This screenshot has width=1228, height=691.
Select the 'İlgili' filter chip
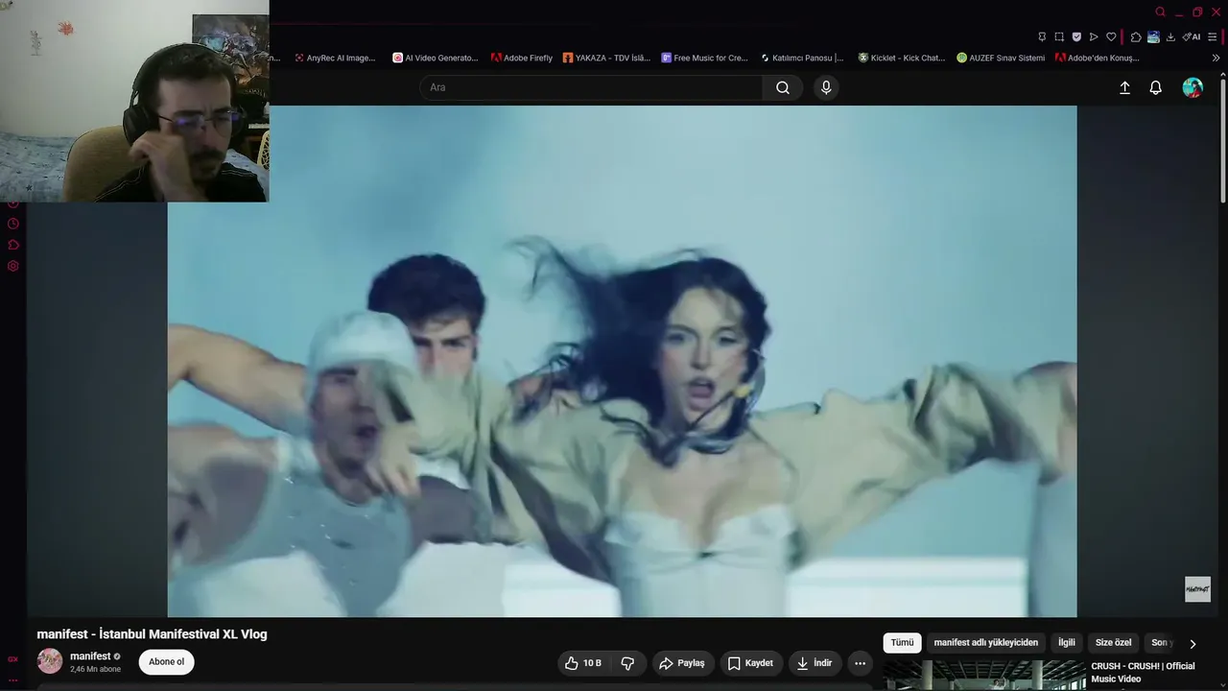(x=1067, y=643)
